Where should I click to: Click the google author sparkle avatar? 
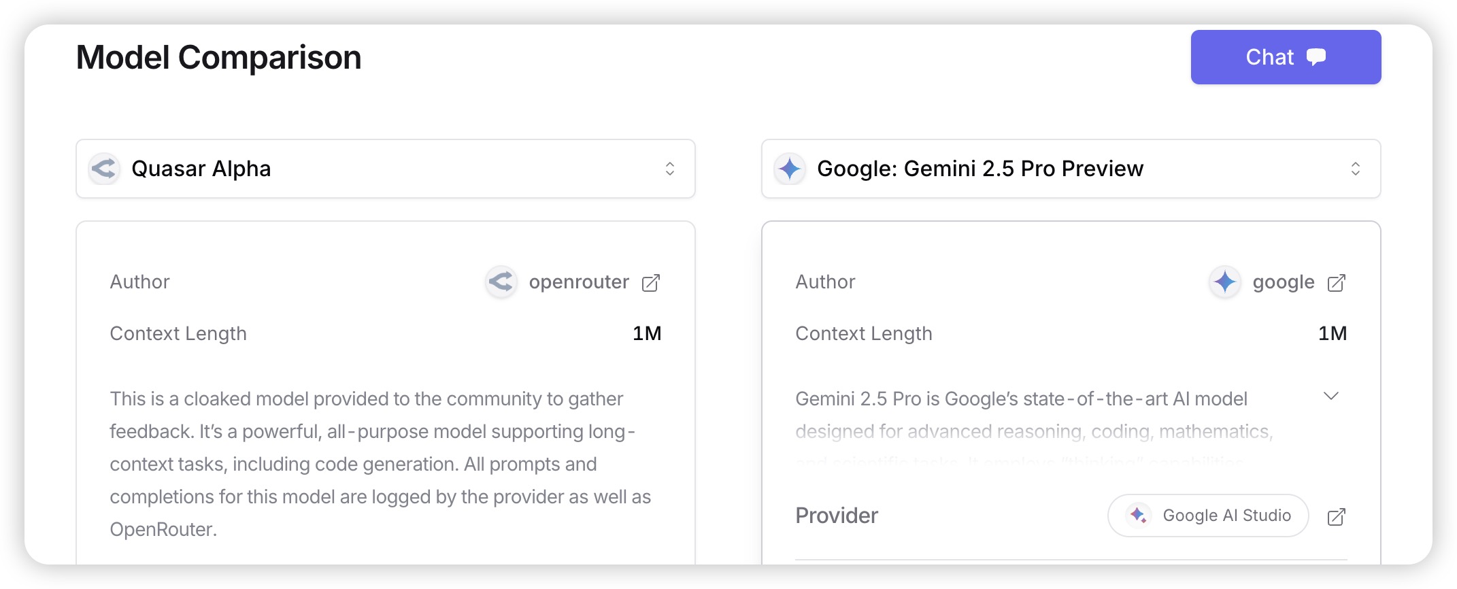tap(1225, 282)
